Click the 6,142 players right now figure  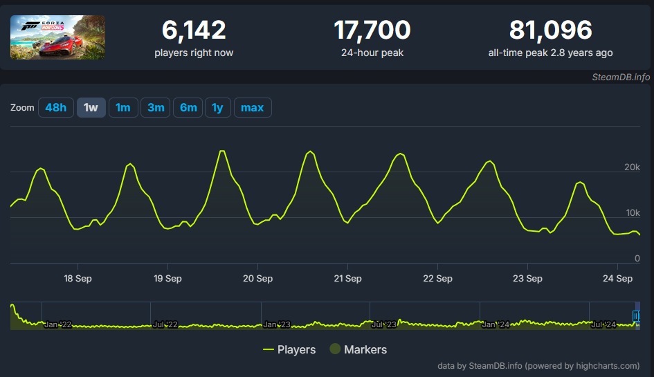coord(194,30)
